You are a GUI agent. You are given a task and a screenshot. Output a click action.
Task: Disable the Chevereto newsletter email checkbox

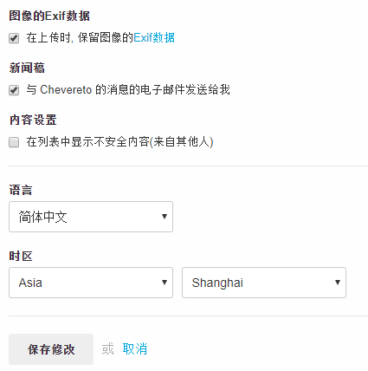tap(14, 90)
